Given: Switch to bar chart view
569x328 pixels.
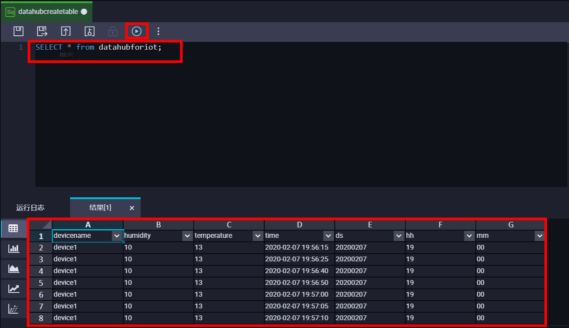Looking at the screenshot, I should click(13, 249).
